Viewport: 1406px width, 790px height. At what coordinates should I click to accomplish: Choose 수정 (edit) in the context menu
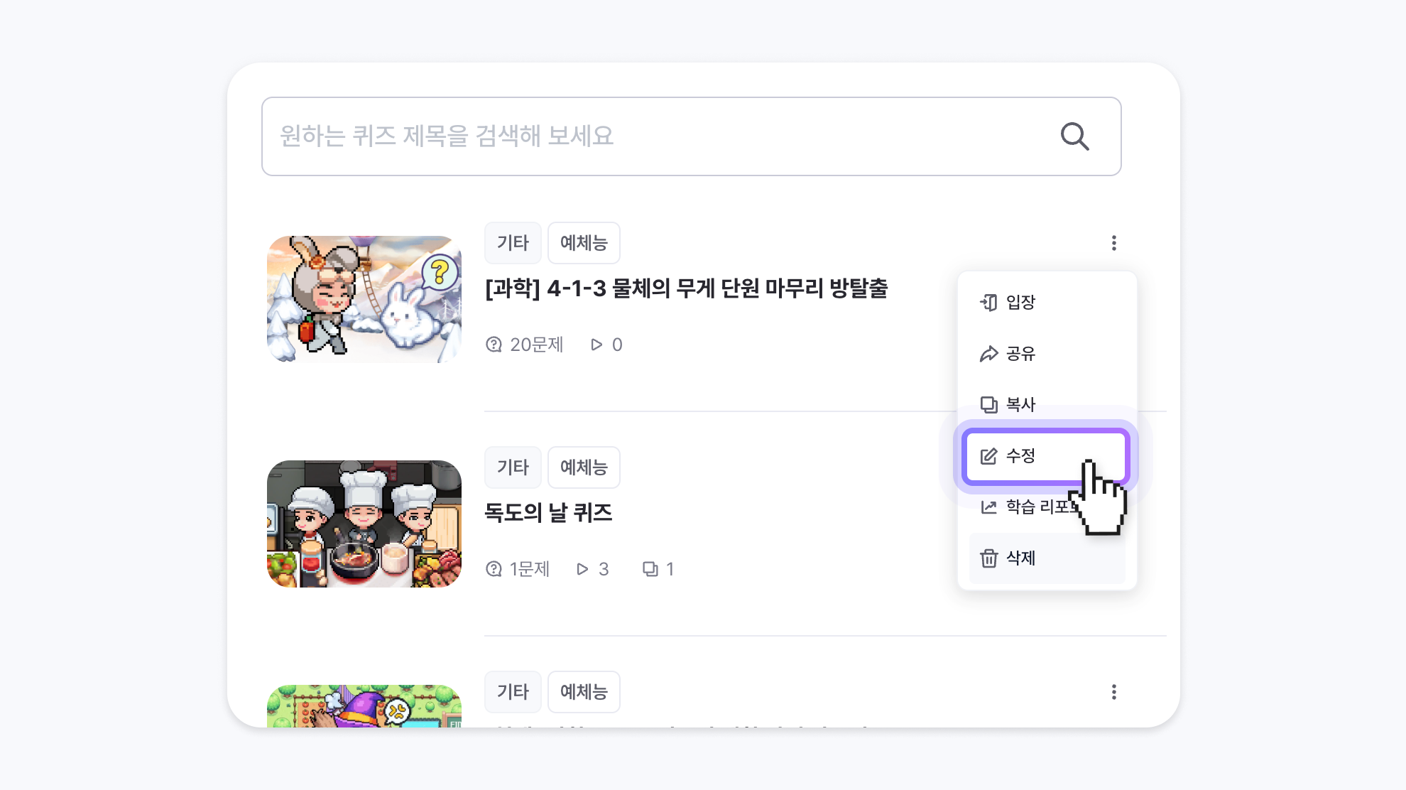pos(1045,456)
